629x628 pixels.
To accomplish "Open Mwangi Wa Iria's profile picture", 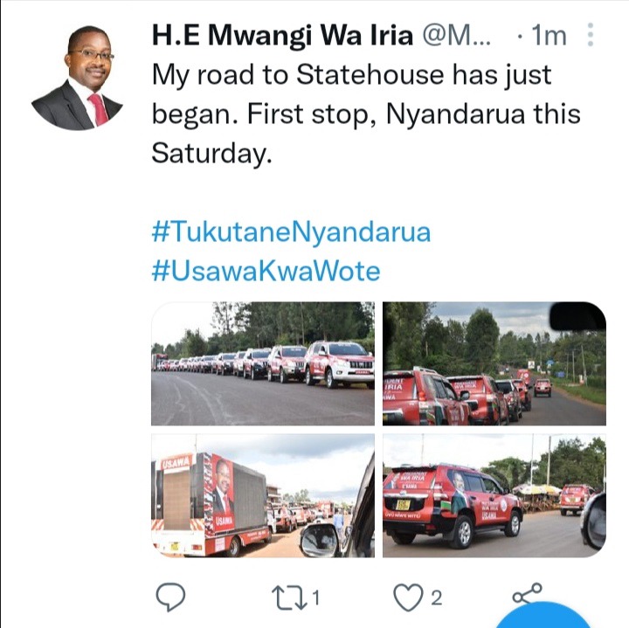I will tap(77, 78).
